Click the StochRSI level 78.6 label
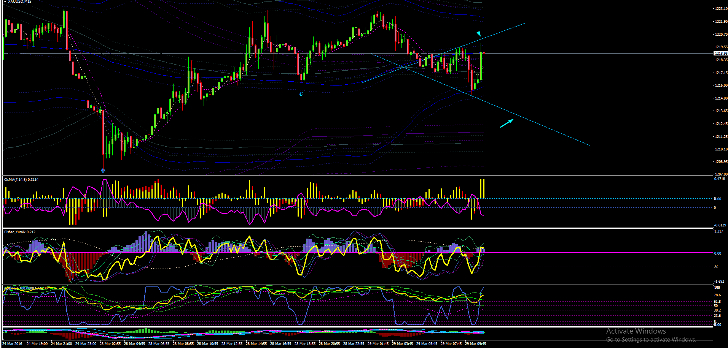 (x=717, y=295)
